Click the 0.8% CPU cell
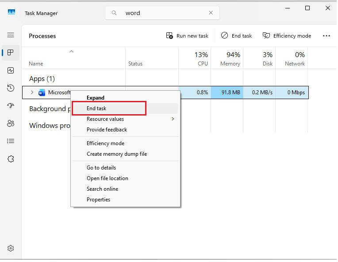338x262 pixels. pos(195,92)
